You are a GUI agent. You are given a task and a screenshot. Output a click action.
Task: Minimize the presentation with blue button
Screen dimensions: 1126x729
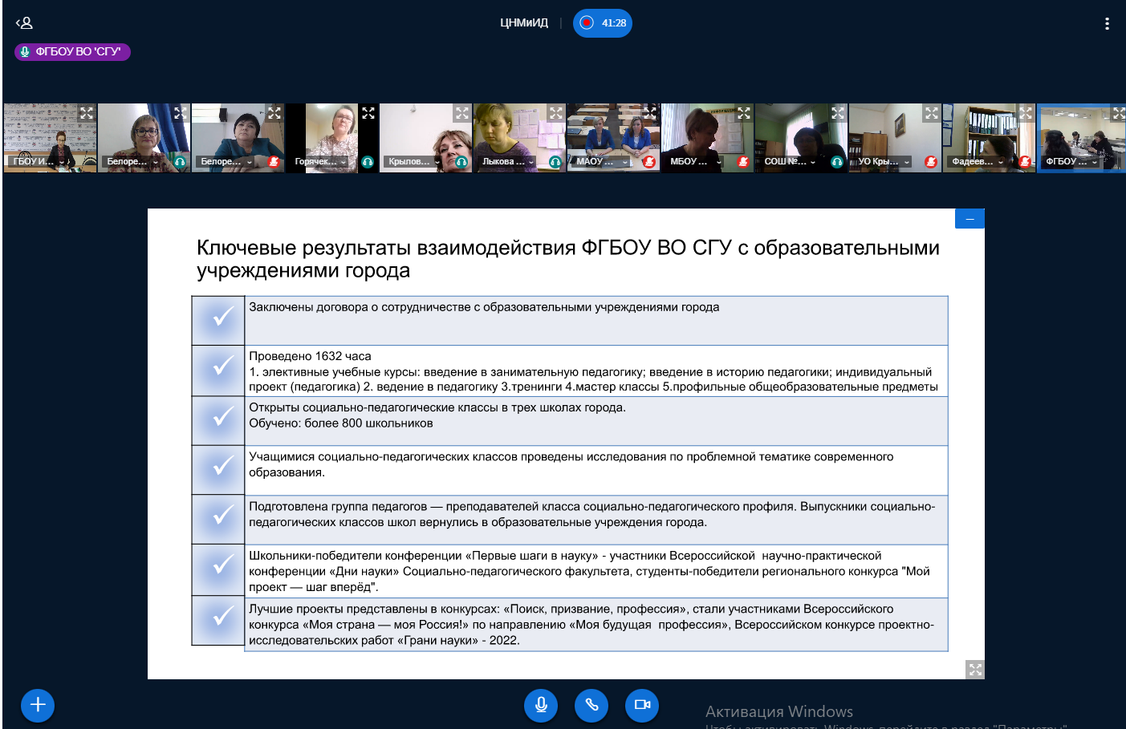click(969, 219)
